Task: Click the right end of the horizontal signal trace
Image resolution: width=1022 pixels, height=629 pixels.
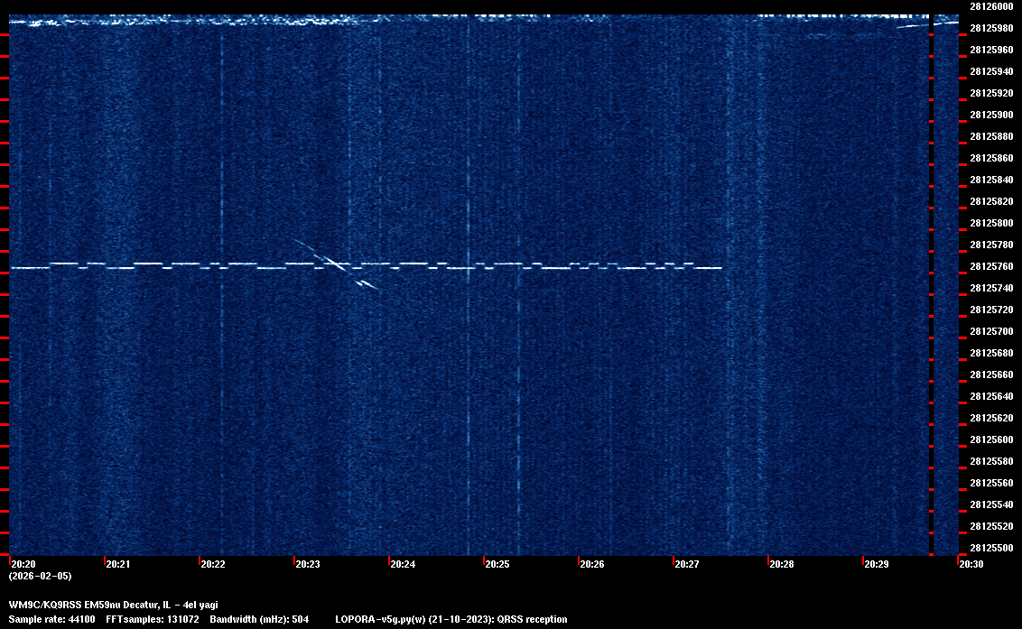Action: (x=720, y=268)
